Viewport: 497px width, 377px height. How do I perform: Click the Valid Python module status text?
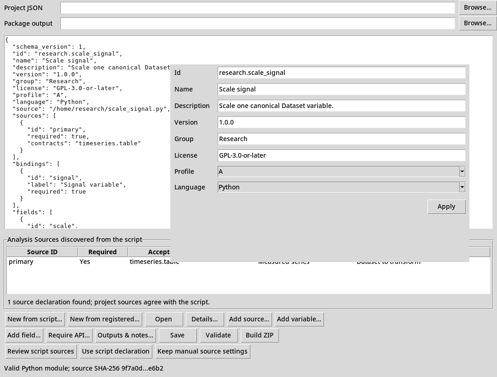coord(84,368)
